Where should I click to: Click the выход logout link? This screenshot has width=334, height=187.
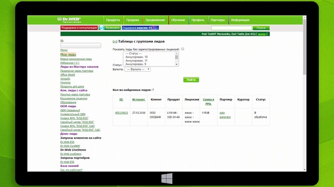point(261,34)
